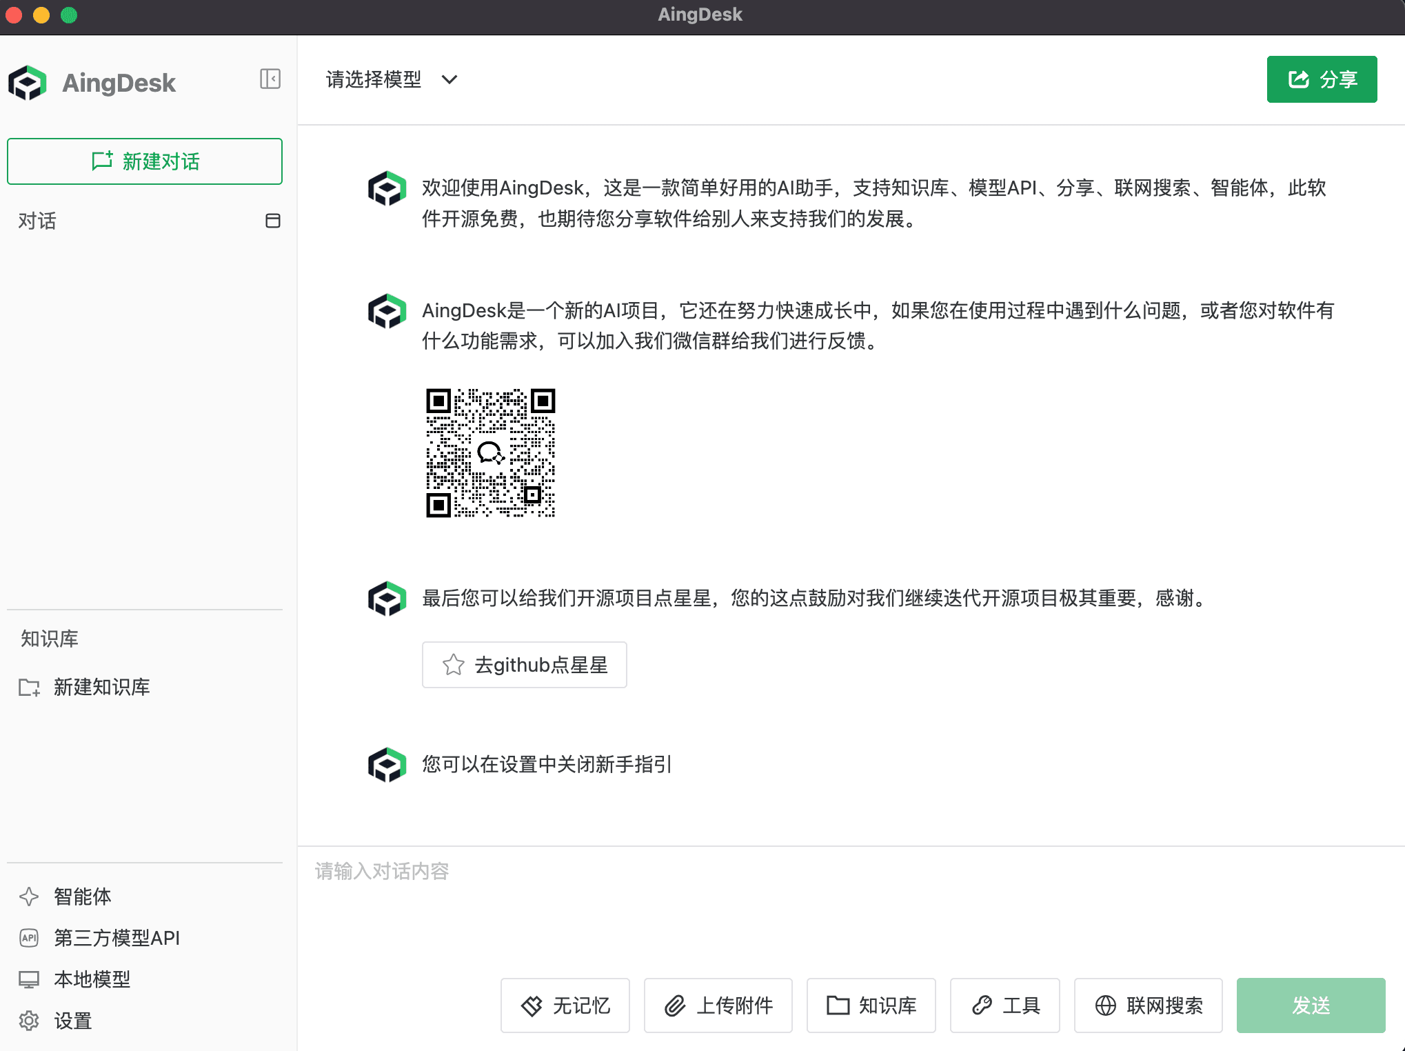The height and width of the screenshot is (1051, 1405).
Task: Open 第三方模型API settings
Action: [100, 938]
